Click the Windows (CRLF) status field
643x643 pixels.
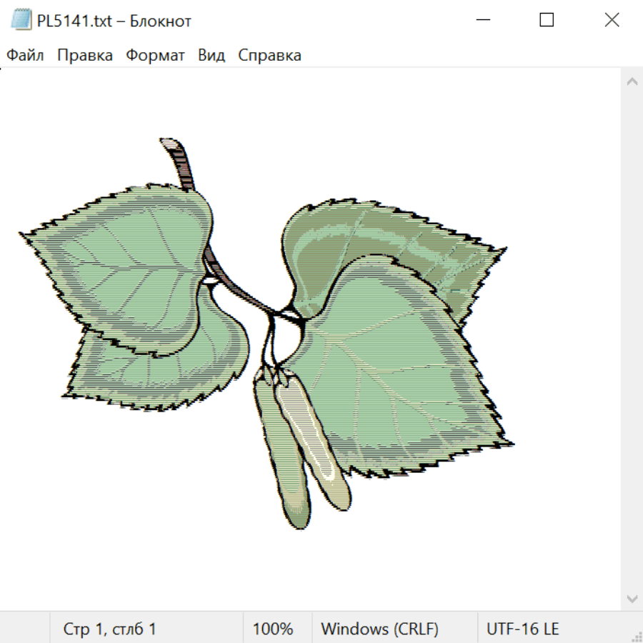(x=379, y=629)
